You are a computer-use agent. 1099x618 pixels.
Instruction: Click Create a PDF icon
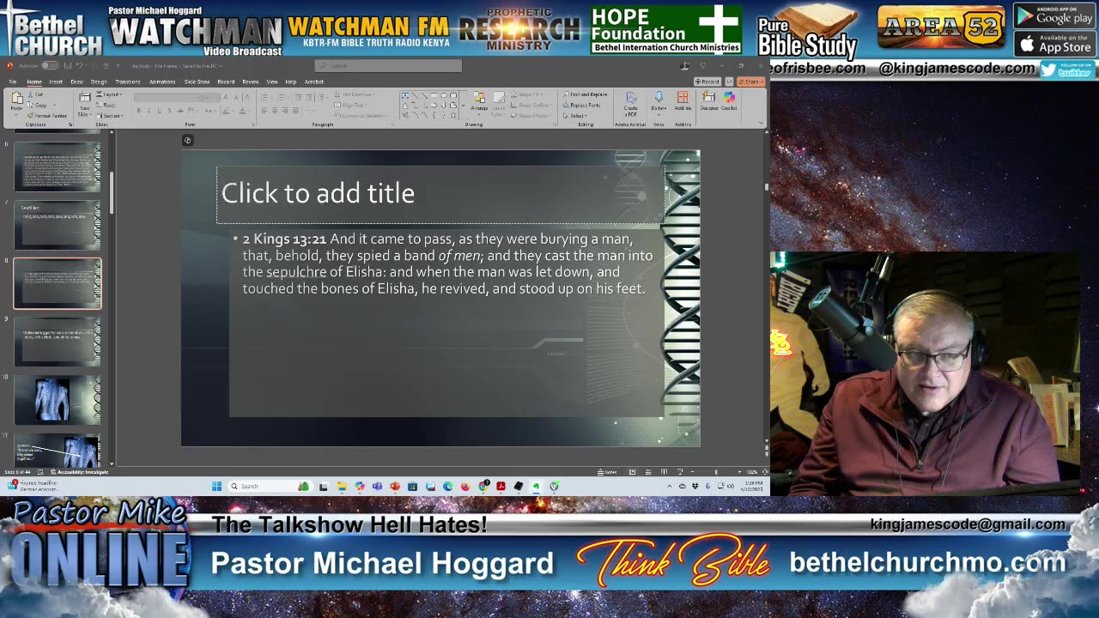(631, 98)
